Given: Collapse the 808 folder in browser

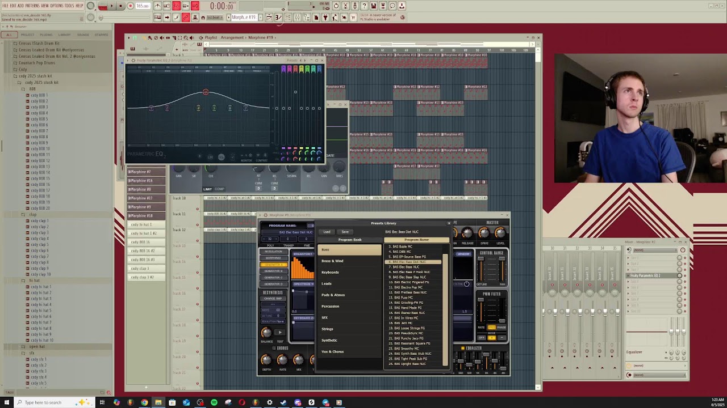Looking at the screenshot, I should click(x=32, y=89).
